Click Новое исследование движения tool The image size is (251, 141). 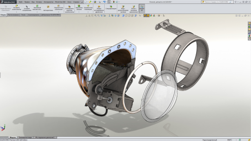point(99,9)
